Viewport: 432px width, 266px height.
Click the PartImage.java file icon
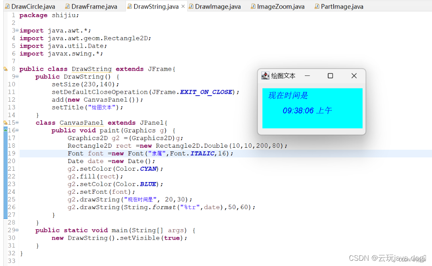coord(317,6)
